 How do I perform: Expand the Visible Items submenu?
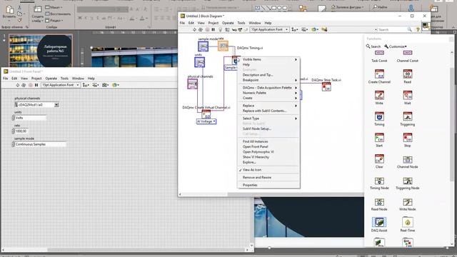pos(268,59)
